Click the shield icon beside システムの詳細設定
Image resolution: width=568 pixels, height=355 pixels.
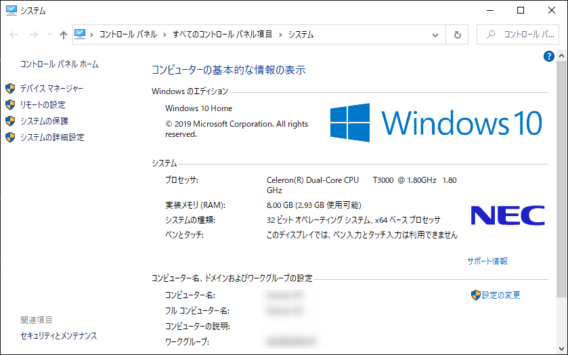tap(10, 138)
